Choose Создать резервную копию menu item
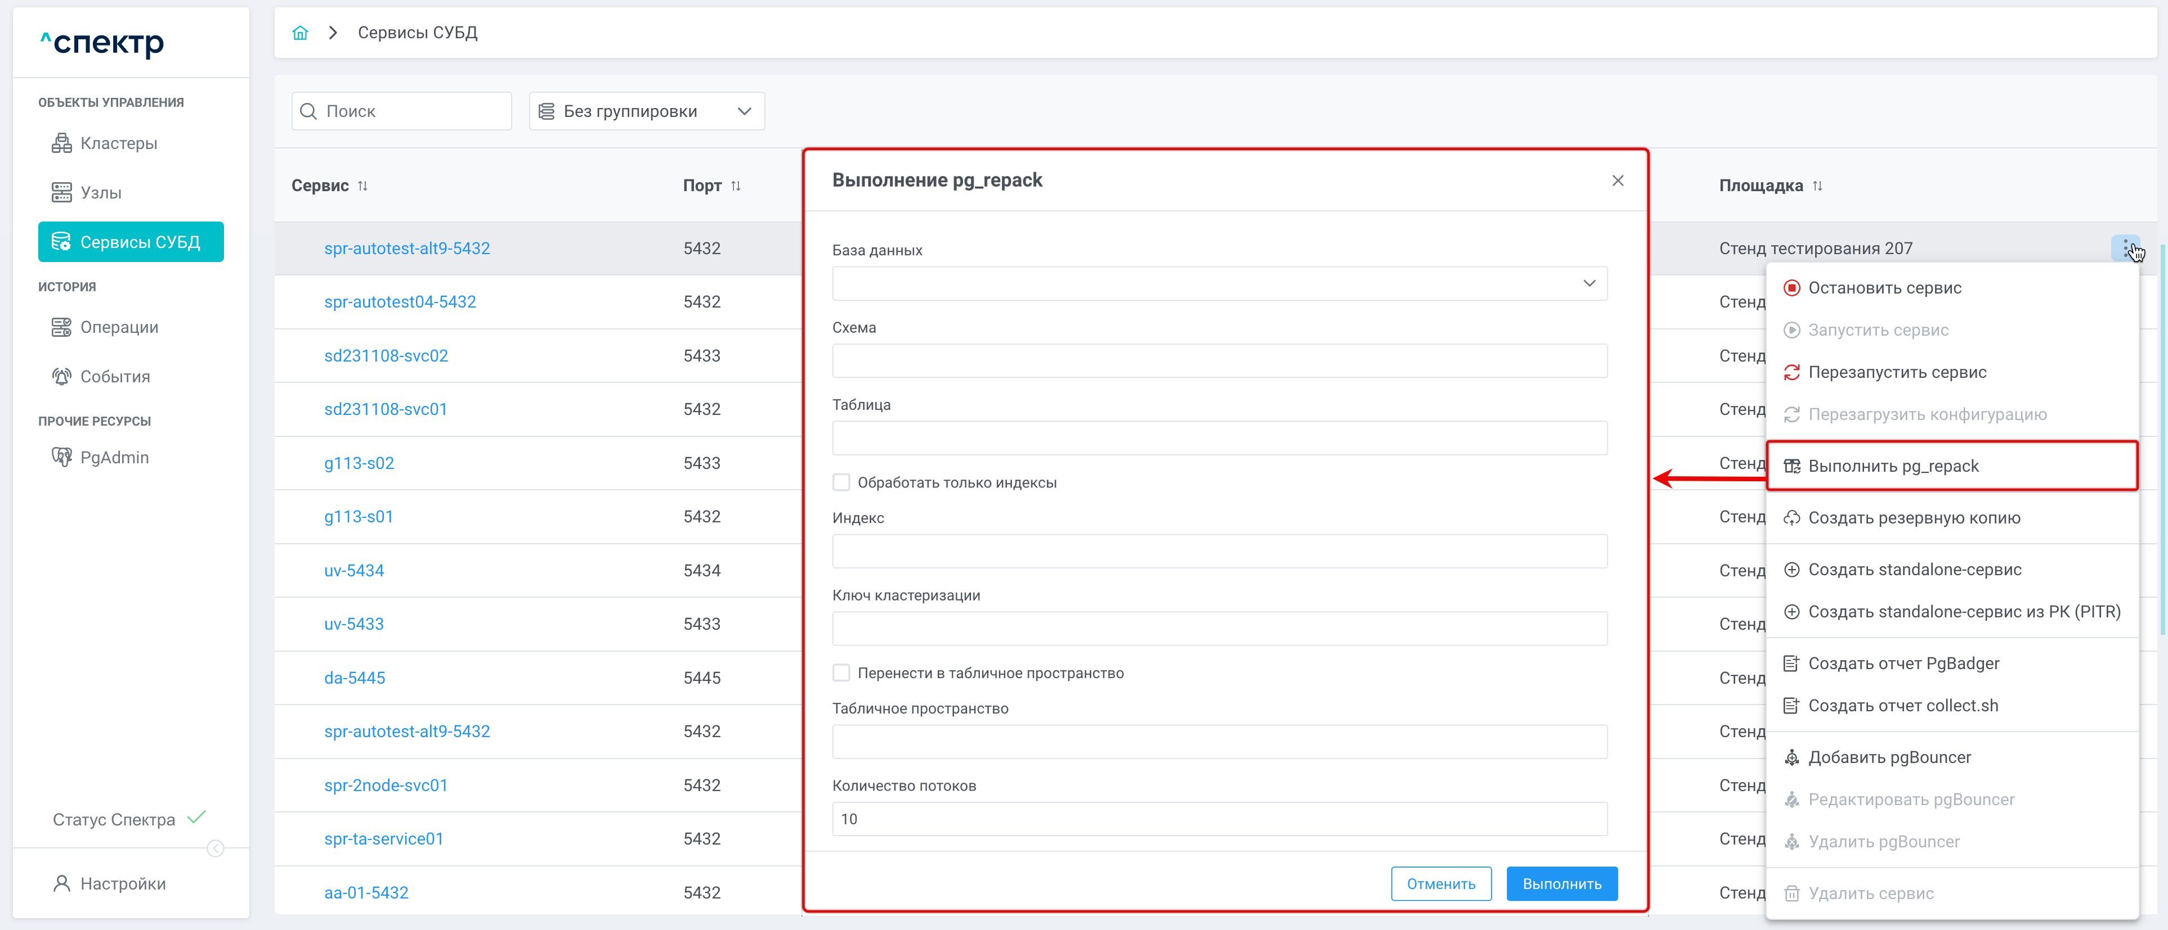 pos(1914,518)
